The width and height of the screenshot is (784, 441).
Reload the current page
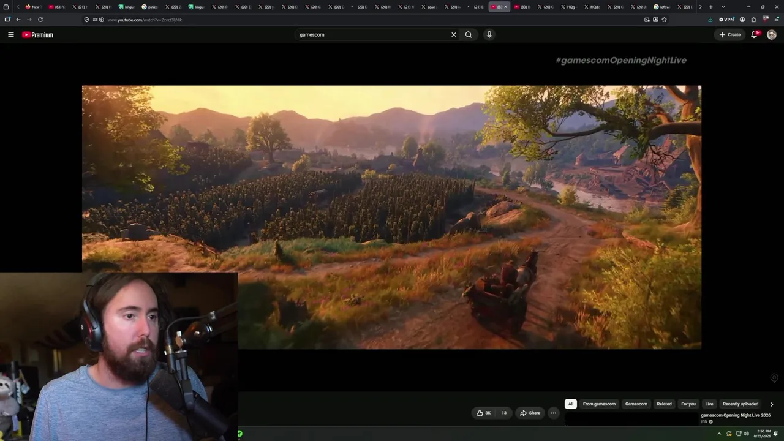pyautogui.click(x=40, y=20)
